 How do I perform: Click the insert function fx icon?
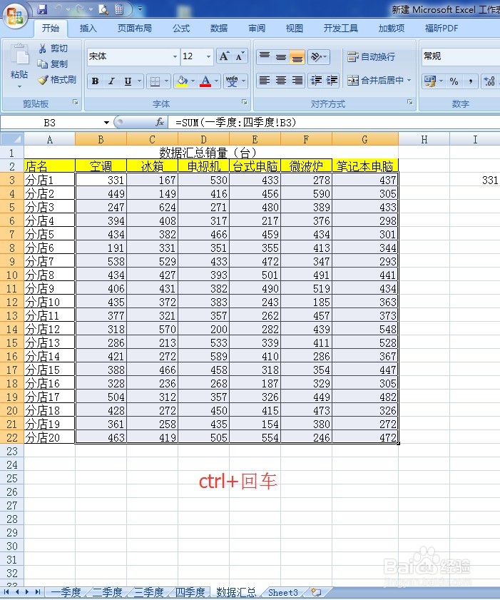[160, 123]
